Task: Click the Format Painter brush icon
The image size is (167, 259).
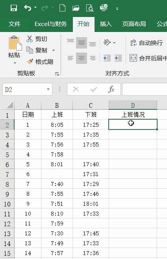Action: point(30,62)
